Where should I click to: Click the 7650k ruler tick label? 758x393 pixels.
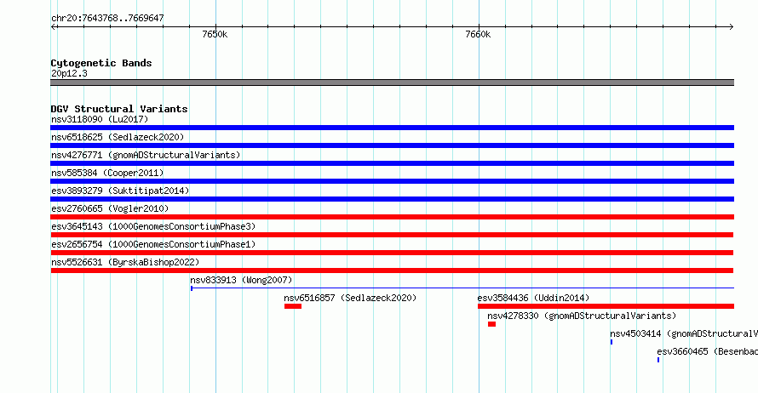point(215,34)
